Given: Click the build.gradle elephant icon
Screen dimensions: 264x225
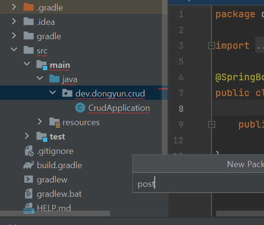Looking at the screenshot, I should tap(29, 165).
